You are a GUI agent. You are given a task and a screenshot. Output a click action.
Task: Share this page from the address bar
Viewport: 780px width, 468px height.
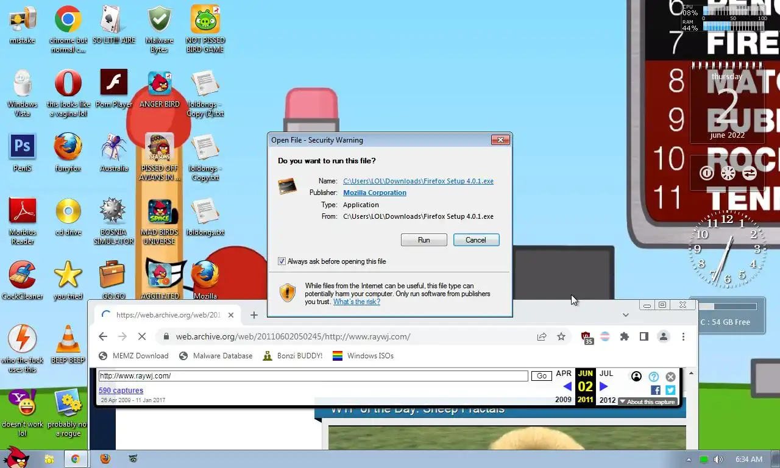tap(541, 336)
